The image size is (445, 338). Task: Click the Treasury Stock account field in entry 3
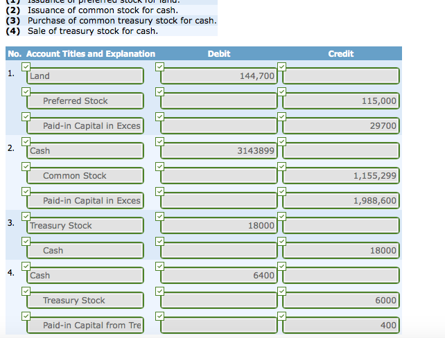[x=85, y=225]
